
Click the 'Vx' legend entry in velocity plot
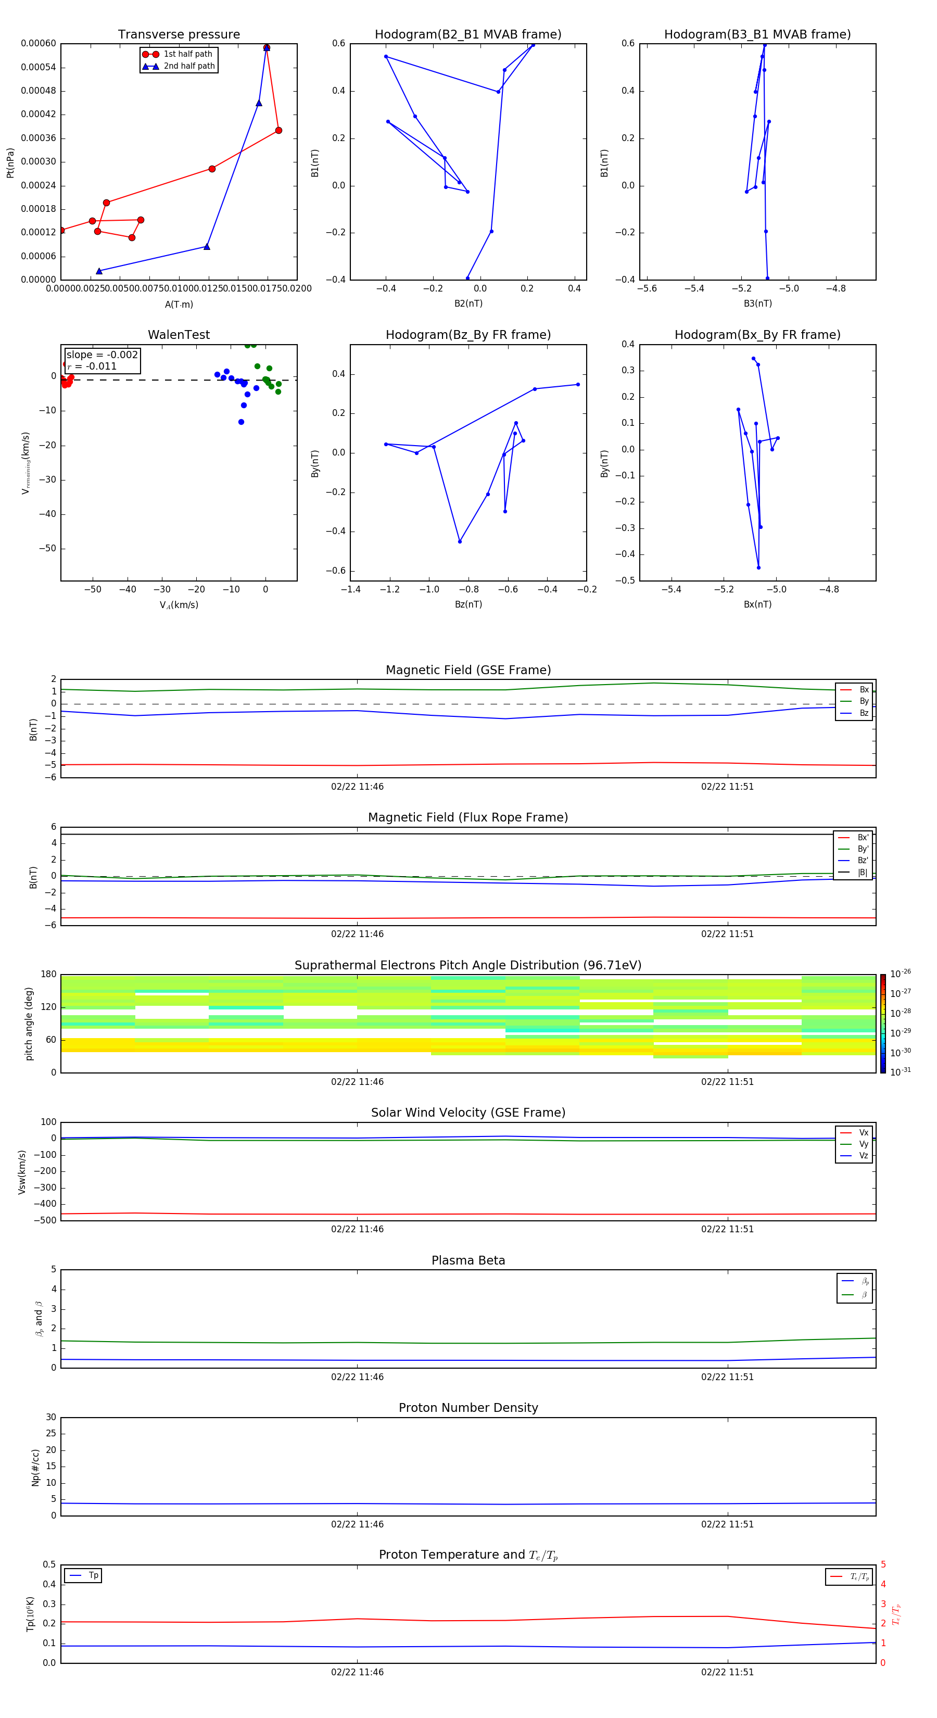(x=854, y=1132)
